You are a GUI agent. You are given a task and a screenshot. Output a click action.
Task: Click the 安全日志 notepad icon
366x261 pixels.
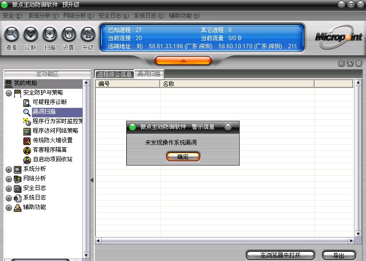pos(18,188)
